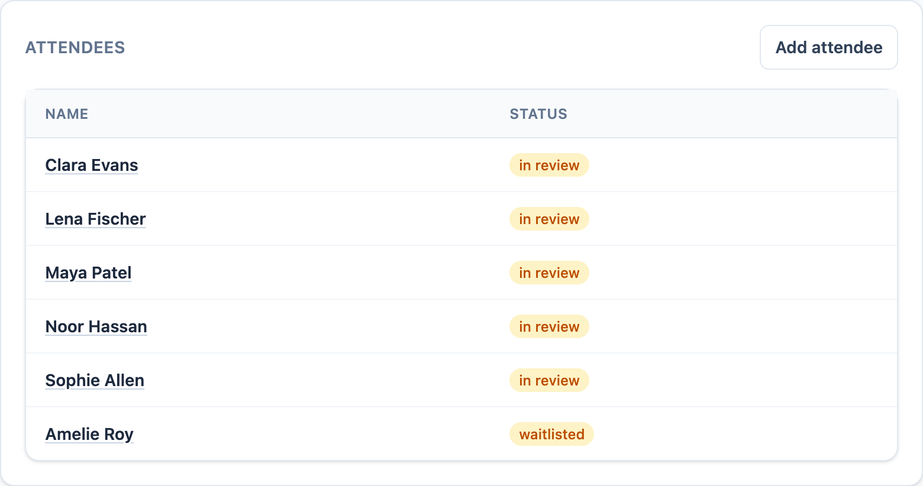
Task: Open Noor Hassan attendee link
Action: [96, 326]
